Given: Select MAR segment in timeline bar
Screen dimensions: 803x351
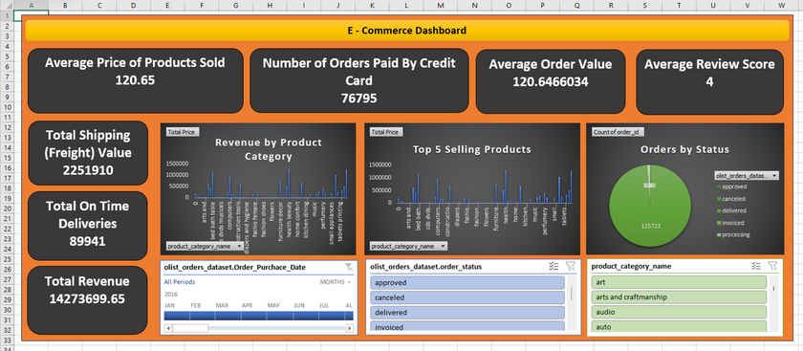Looking at the screenshot, I should (228, 316).
